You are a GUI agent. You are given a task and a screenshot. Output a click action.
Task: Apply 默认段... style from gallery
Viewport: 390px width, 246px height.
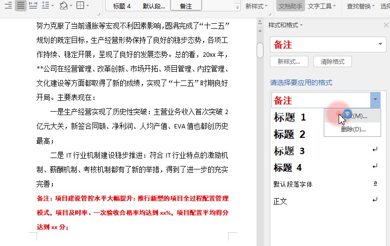(x=154, y=6)
